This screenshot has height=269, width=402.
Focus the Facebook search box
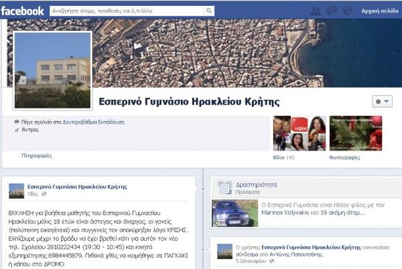(x=127, y=11)
